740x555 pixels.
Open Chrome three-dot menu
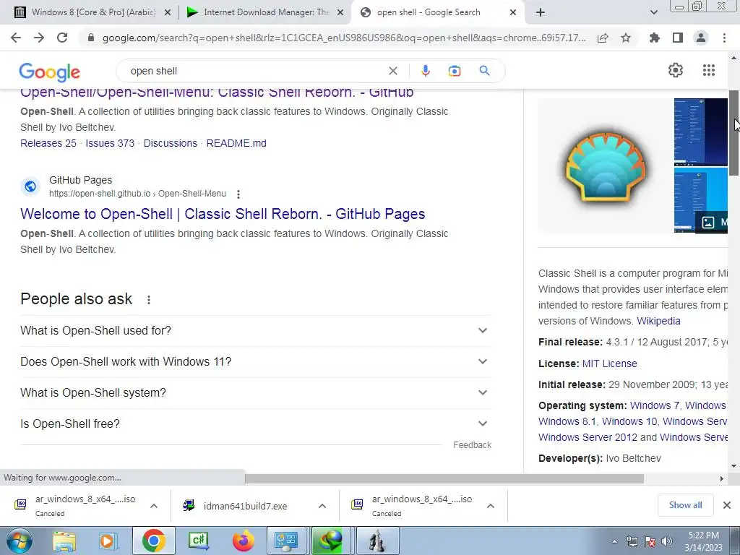coord(724,38)
